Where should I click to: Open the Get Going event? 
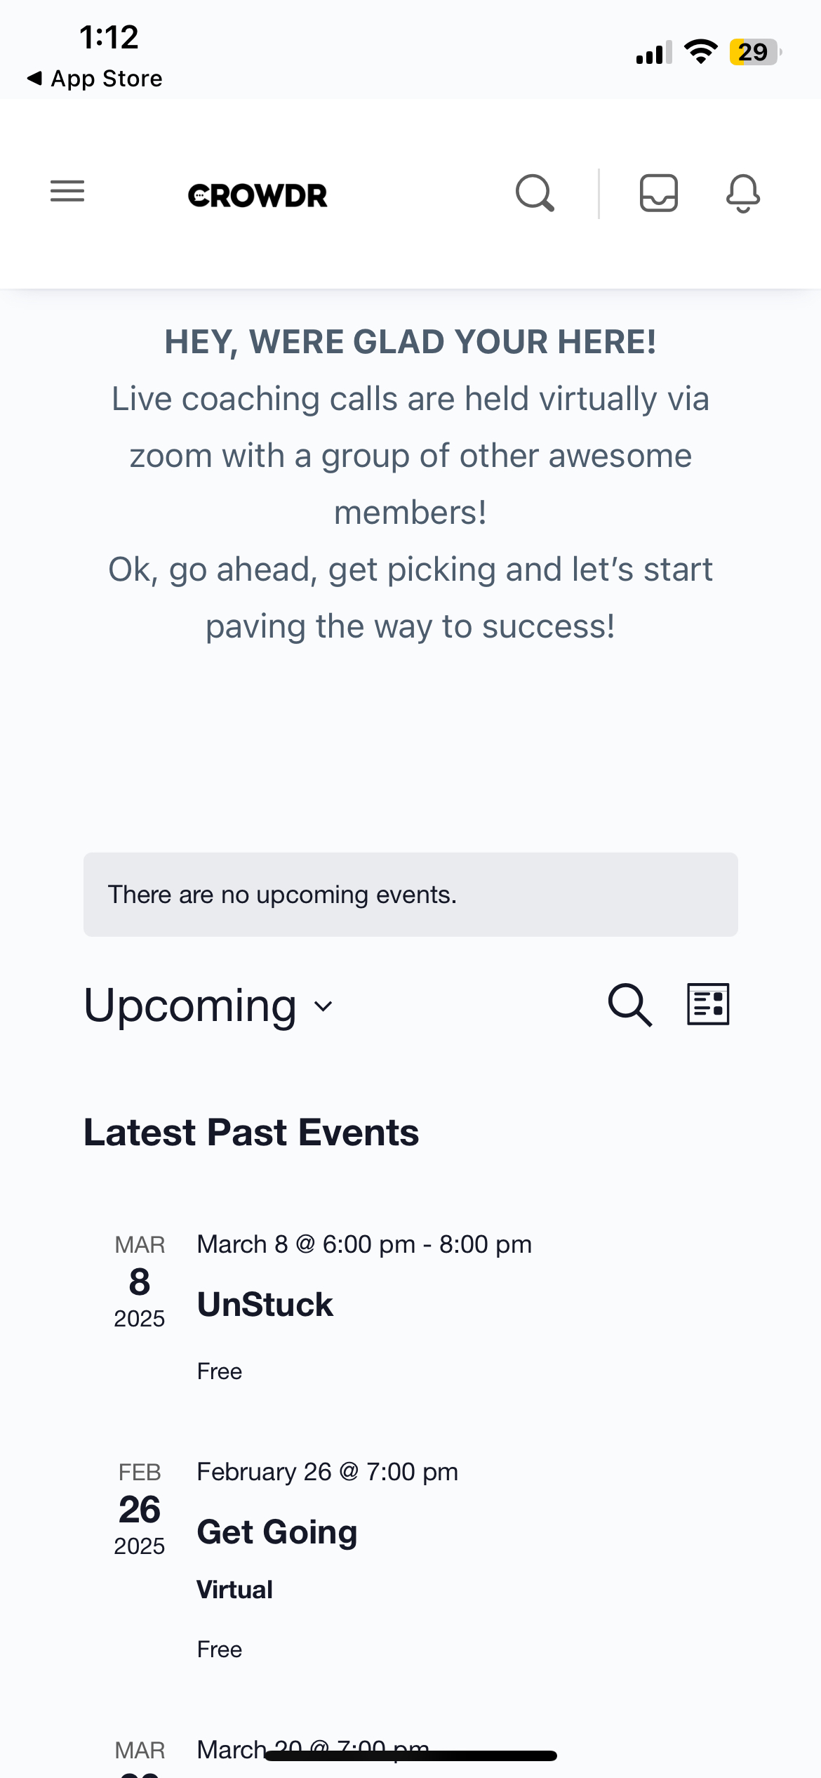[x=277, y=1532]
